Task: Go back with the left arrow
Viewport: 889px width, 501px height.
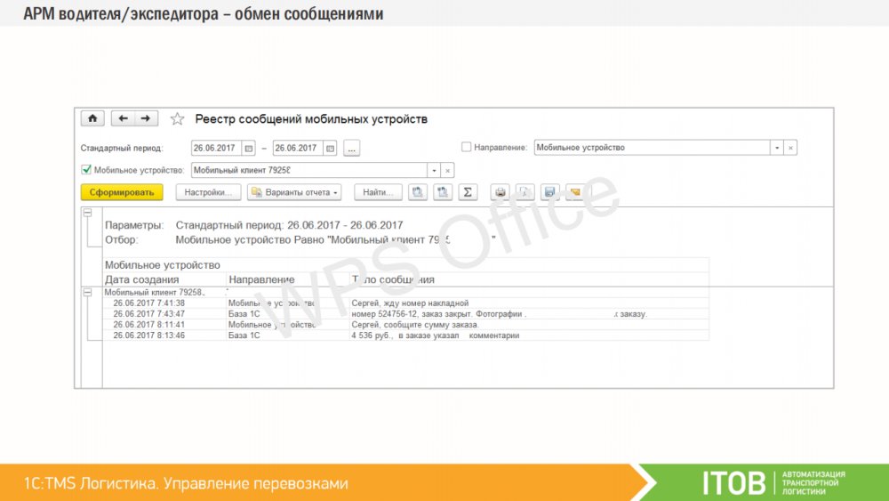Action: 124,119
